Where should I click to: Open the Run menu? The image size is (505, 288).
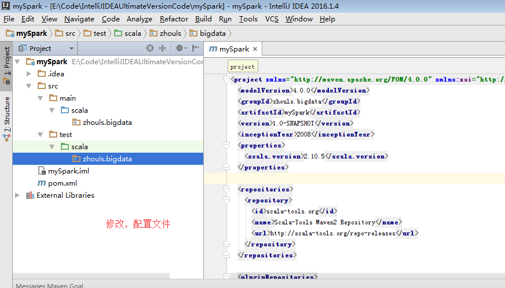[x=225, y=19]
